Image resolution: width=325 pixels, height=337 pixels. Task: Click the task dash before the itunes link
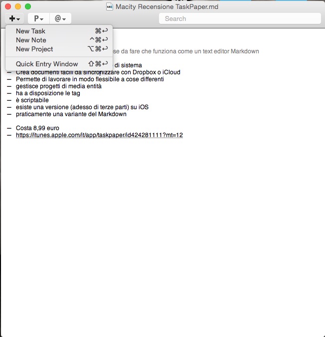coord(9,135)
